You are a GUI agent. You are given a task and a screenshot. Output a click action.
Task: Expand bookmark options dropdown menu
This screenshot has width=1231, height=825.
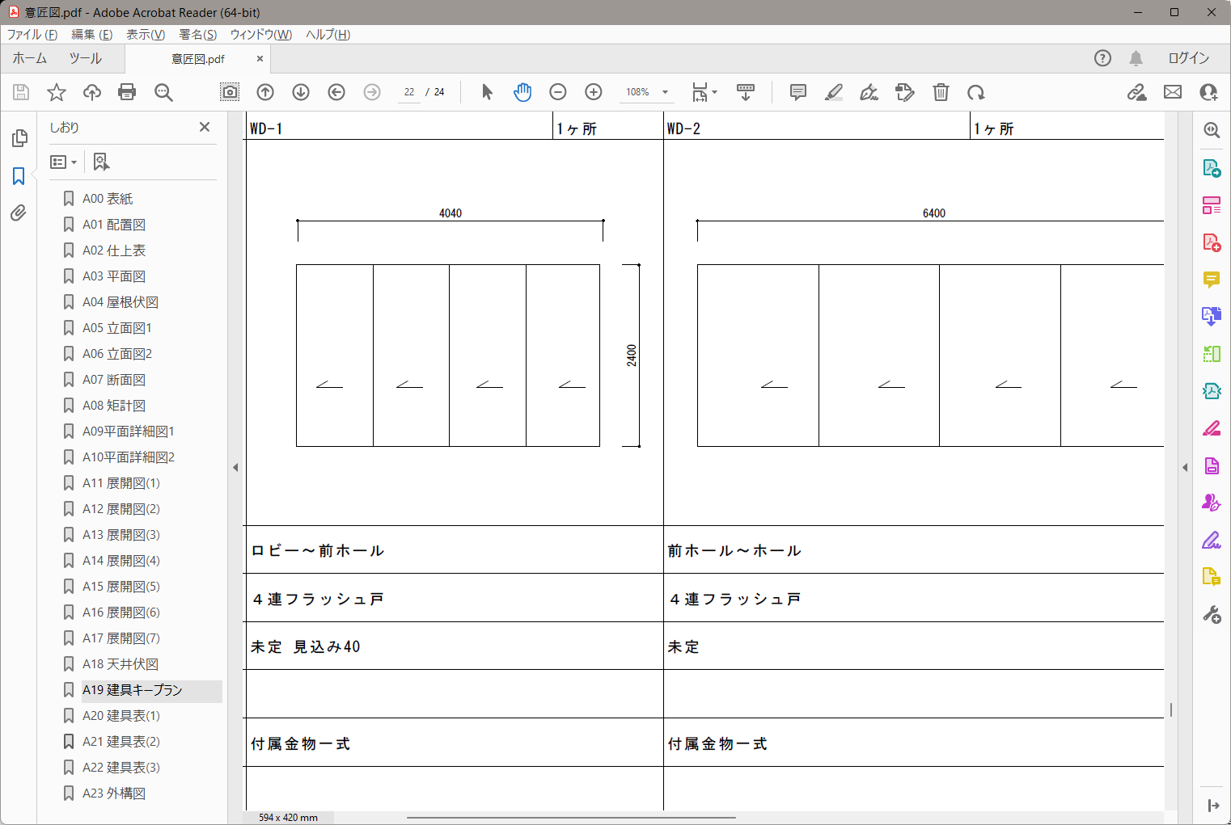pyautogui.click(x=64, y=162)
